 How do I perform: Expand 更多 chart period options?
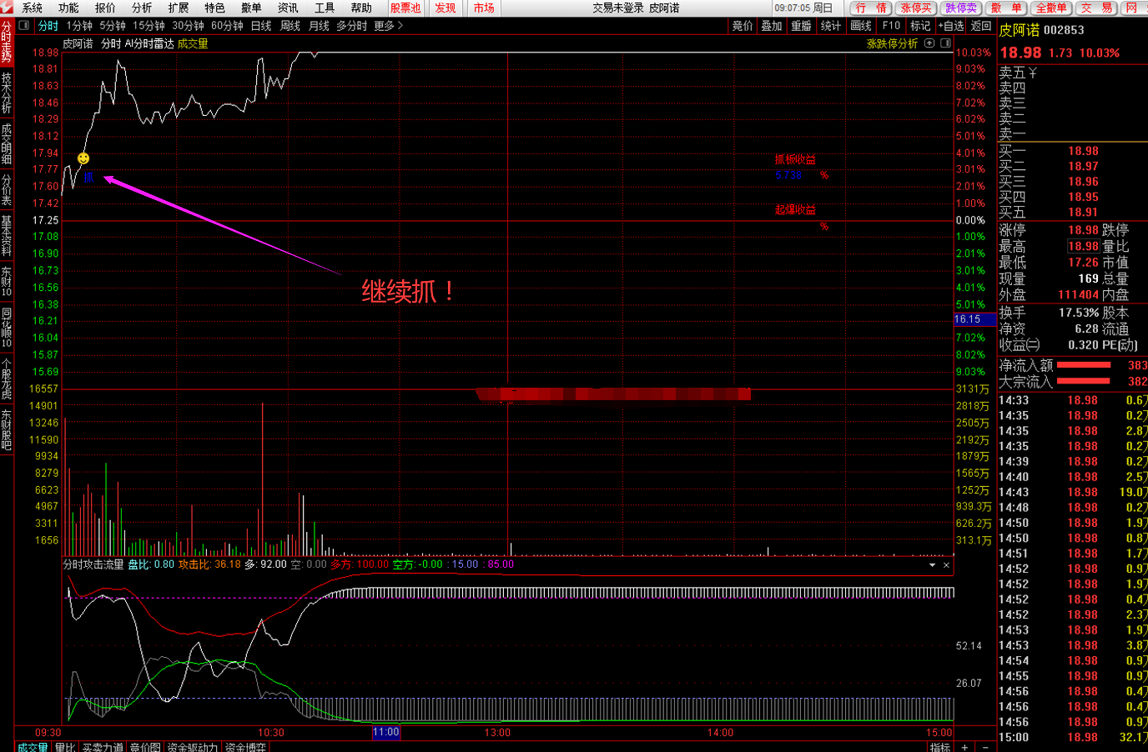[388, 26]
